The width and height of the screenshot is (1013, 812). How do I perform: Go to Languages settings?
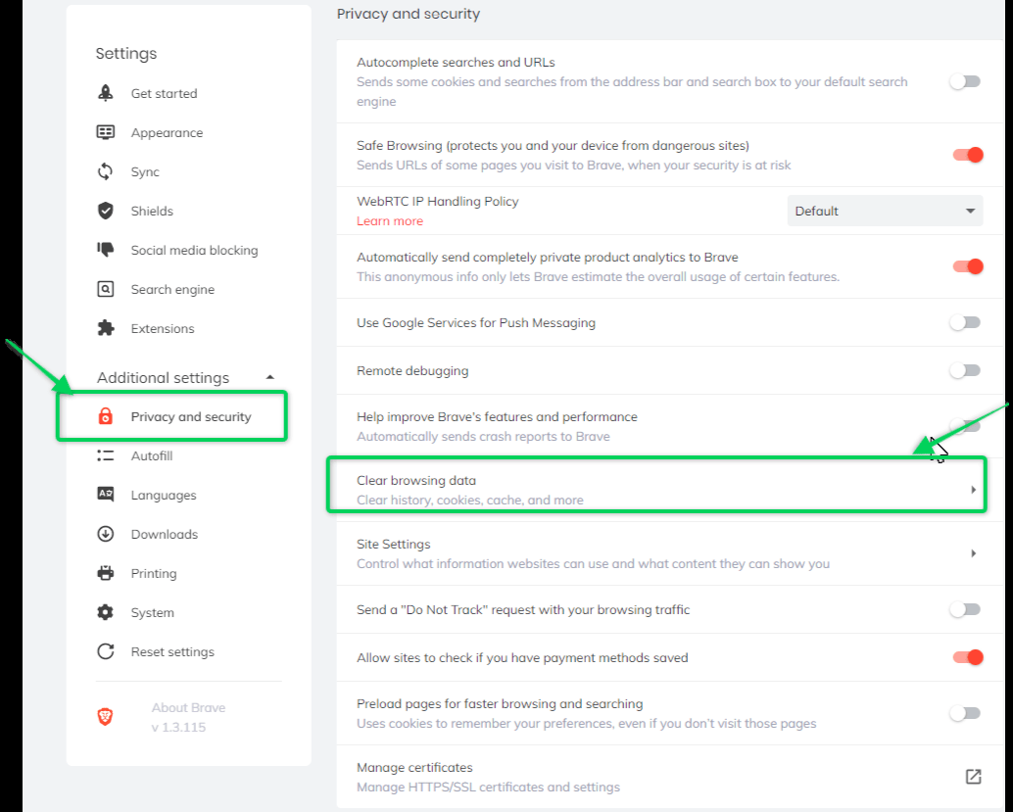164,495
